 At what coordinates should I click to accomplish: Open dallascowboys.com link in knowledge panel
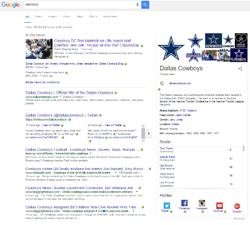pos(180,83)
